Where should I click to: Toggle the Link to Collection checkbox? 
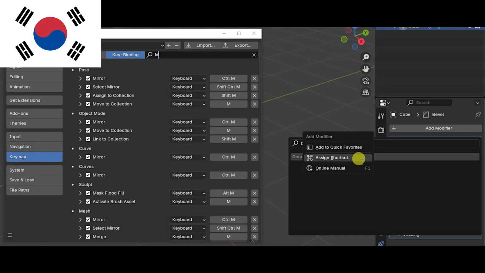pyautogui.click(x=88, y=139)
